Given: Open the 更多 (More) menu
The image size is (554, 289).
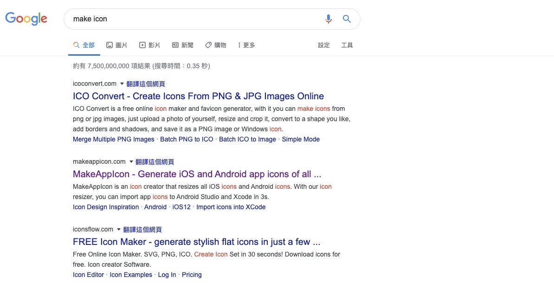Looking at the screenshot, I should coord(247,45).
